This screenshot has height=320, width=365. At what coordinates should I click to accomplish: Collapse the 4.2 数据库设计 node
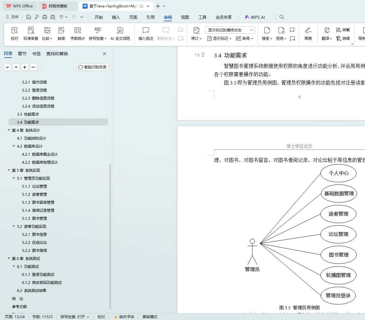pyautogui.click(x=14, y=146)
